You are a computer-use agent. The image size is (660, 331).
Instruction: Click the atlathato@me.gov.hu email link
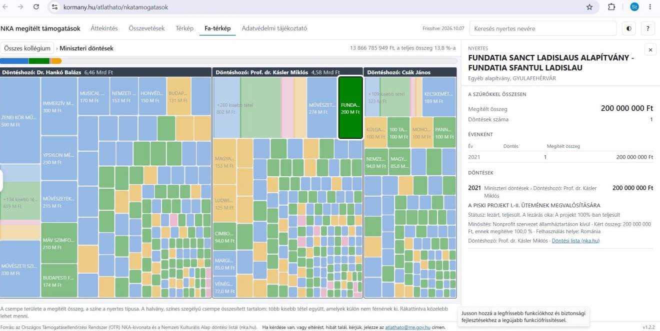pyautogui.click(x=406, y=327)
